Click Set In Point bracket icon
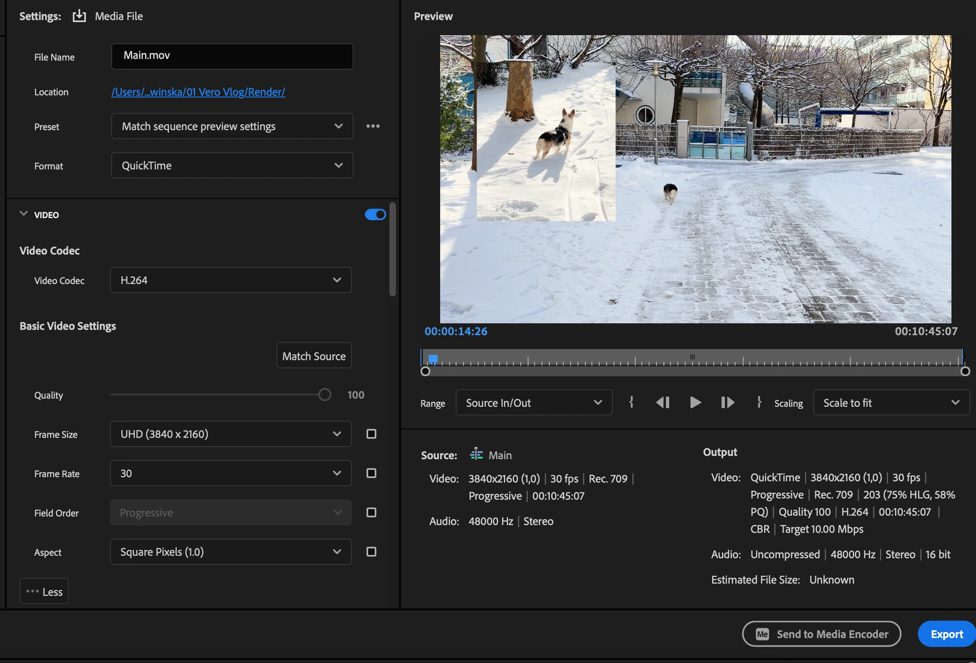The image size is (976, 663). [x=631, y=402]
